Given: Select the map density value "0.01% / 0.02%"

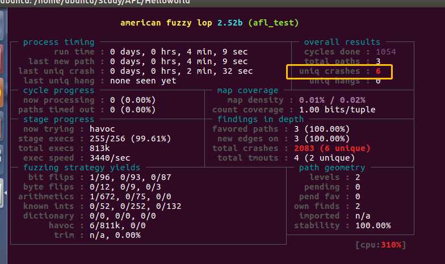Looking at the screenshot, I should [332, 100].
